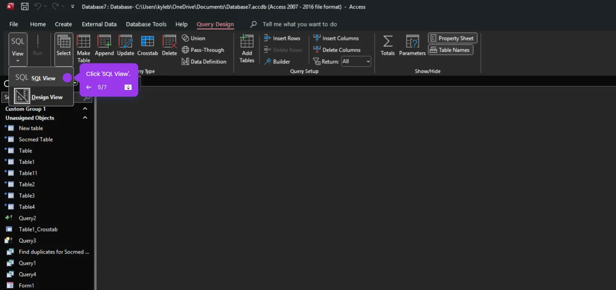Insert Rows into the query grid

point(283,38)
